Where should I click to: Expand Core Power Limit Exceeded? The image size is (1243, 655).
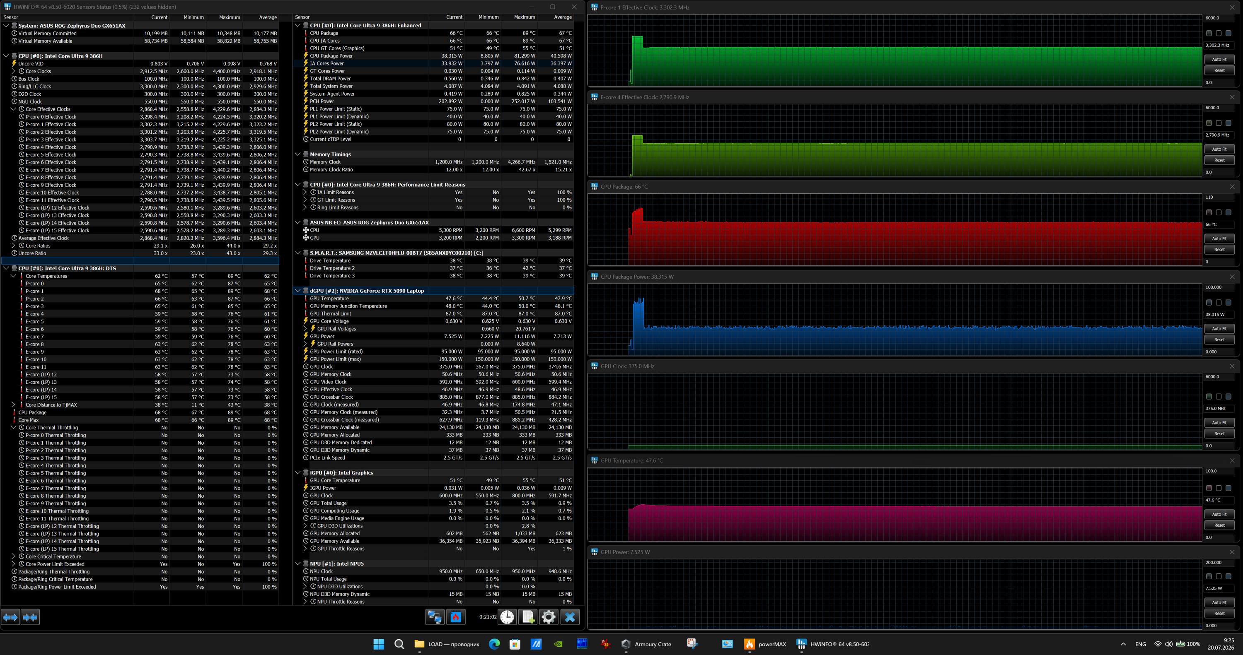[x=14, y=564]
